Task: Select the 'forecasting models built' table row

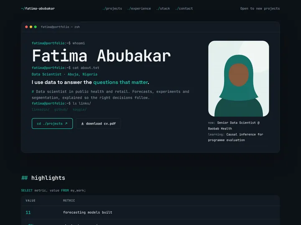Action: pos(150,212)
